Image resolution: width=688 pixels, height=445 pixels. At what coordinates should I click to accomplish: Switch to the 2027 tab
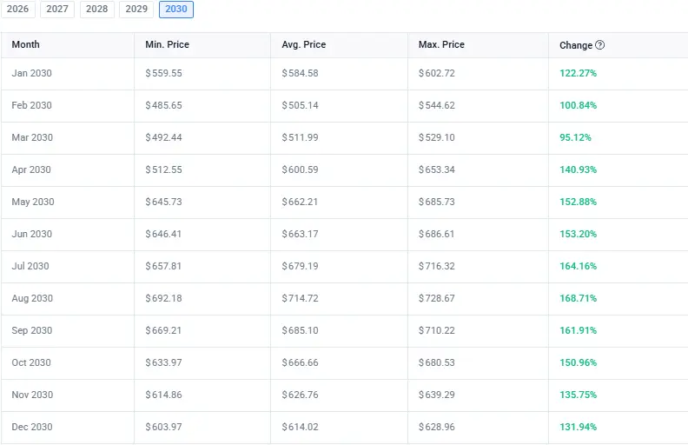coord(57,10)
